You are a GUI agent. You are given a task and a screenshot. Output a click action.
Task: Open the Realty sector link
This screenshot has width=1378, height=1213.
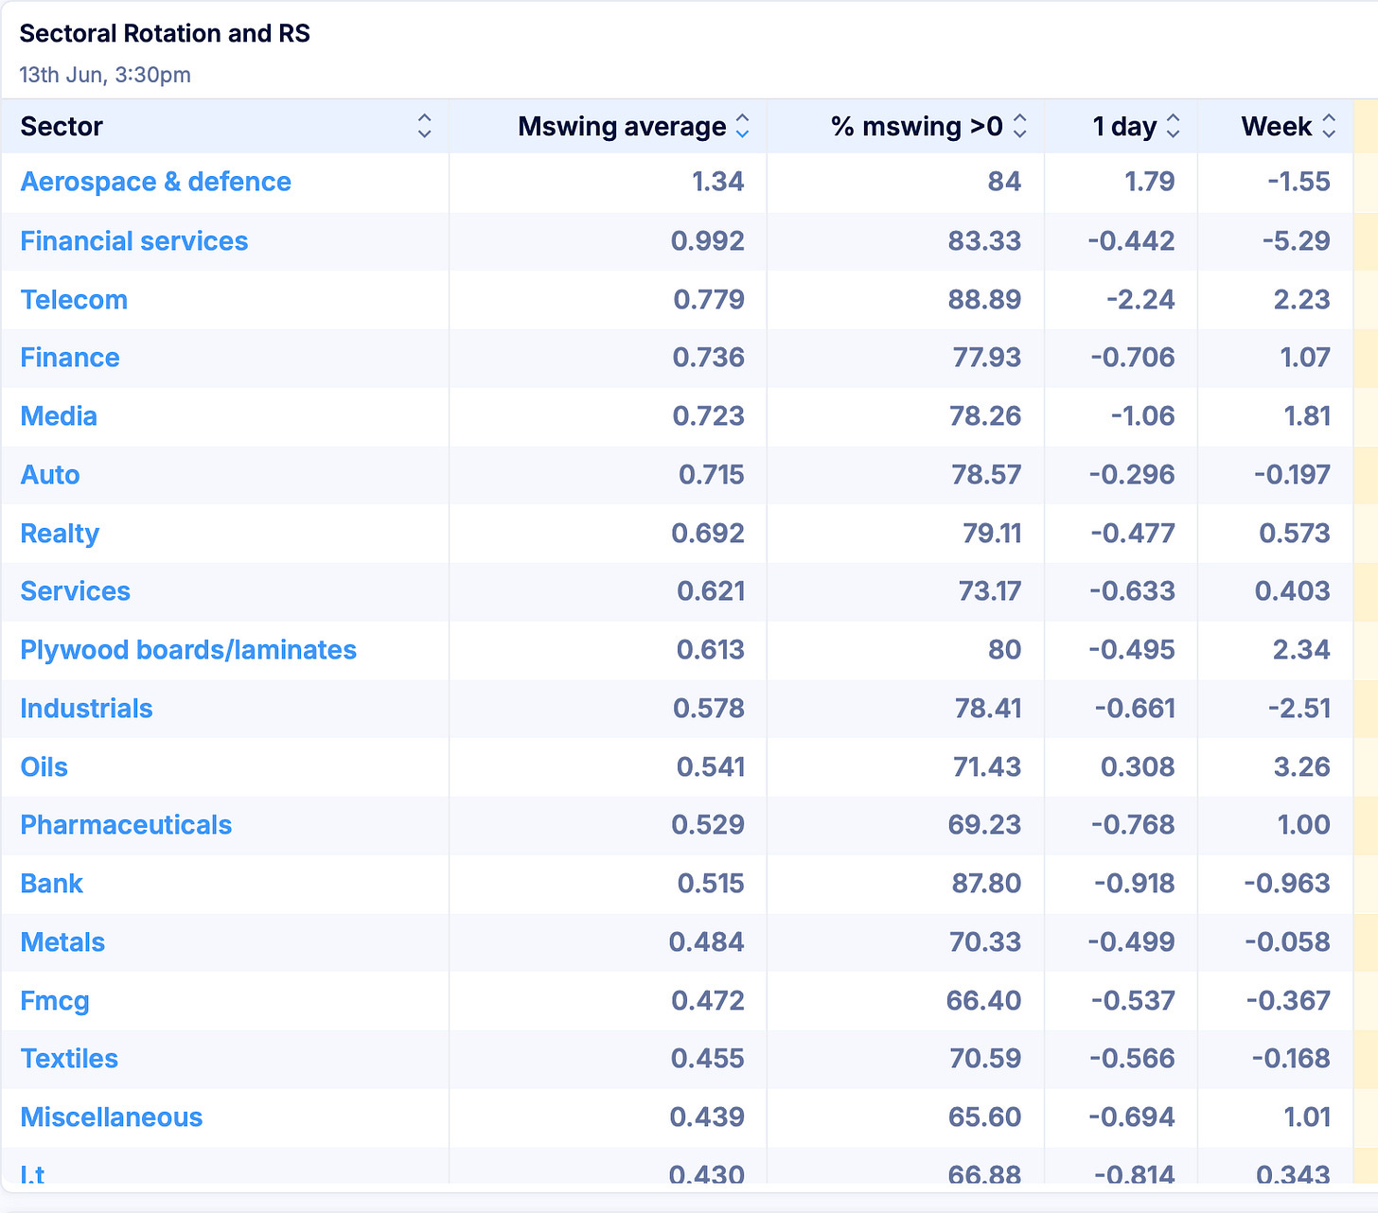point(60,534)
